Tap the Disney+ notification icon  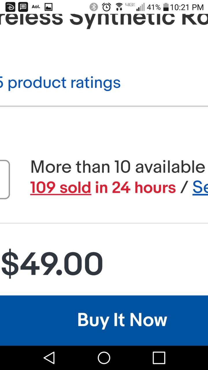point(10,7)
